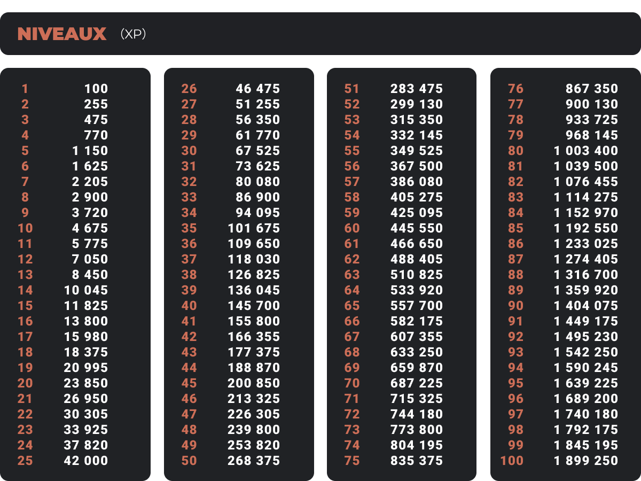Click the 1 003 400 XP value

(x=585, y=151)
